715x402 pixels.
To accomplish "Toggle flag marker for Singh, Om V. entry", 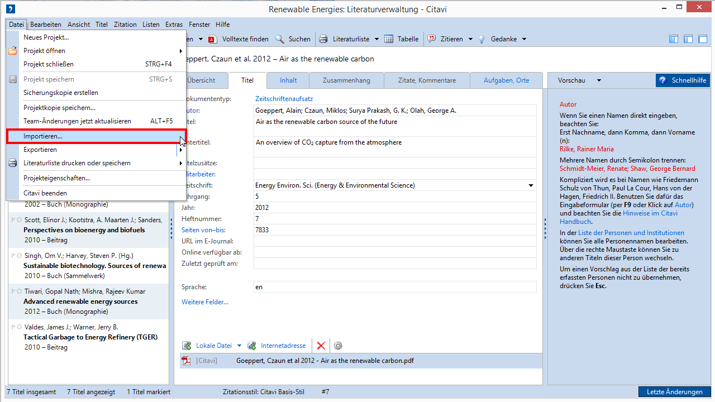I will tap(13, 256).
